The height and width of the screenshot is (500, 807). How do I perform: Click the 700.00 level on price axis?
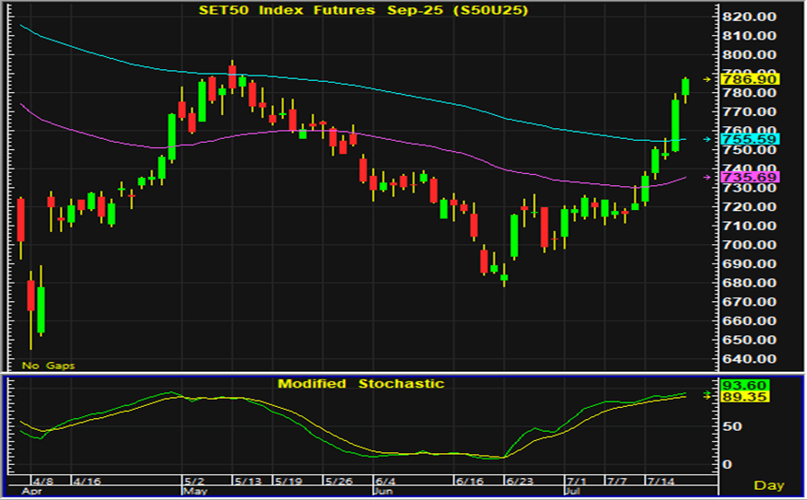click(x=751, y=245)
